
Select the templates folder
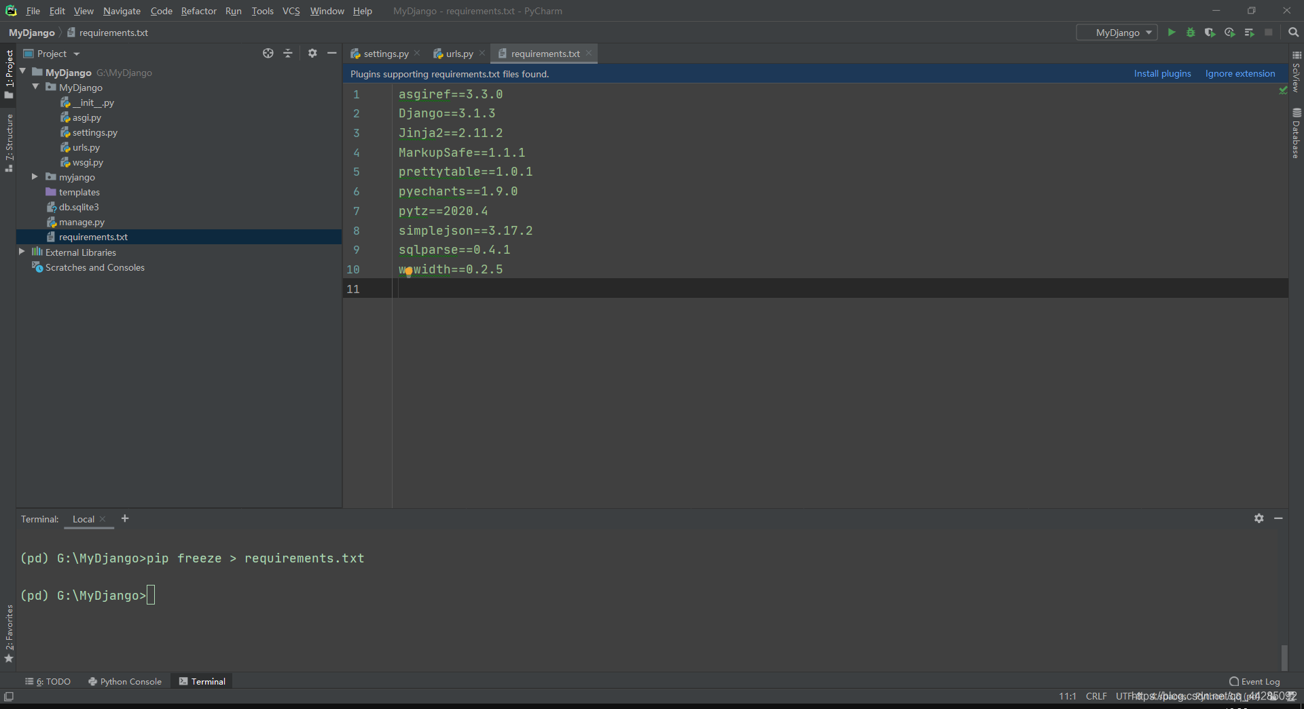coord(79,192)
